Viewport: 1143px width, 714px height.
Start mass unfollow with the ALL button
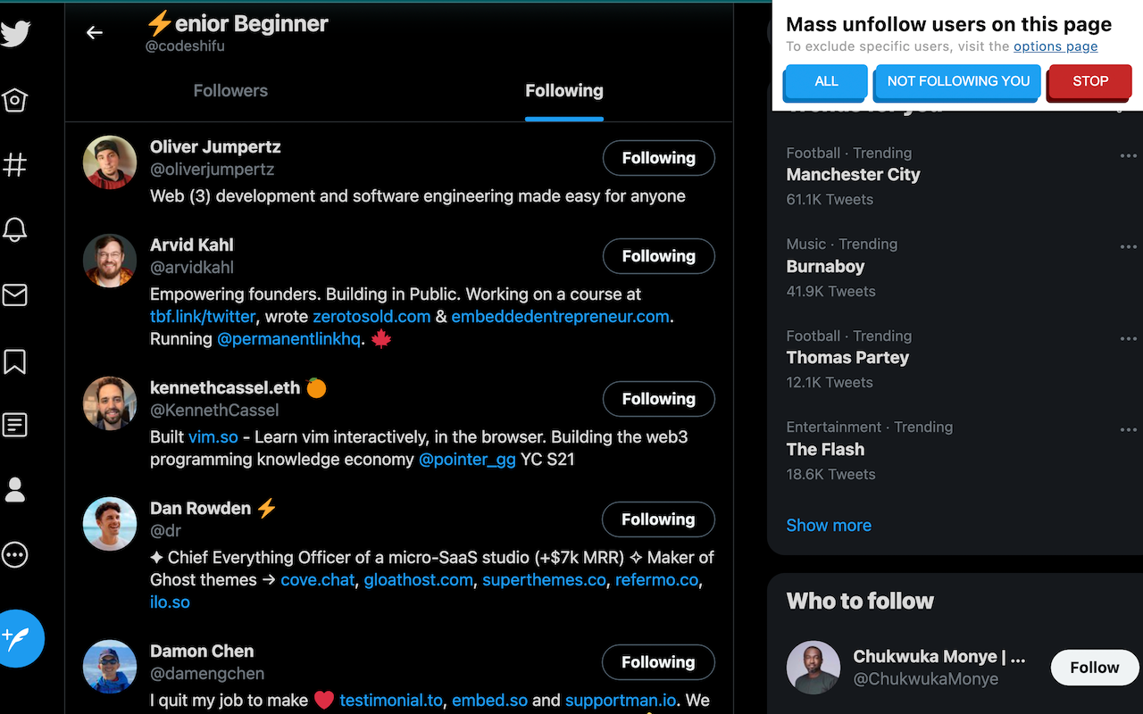tap(824, 81)
